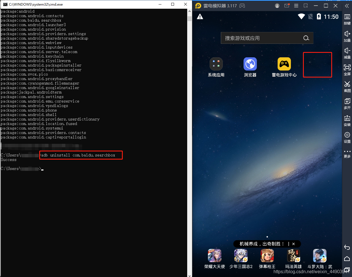Image resolution: width=352 pixels, height=277 pixels.
Task: Open the 斗罗大陆 game icon
Action: pos(320,256)
